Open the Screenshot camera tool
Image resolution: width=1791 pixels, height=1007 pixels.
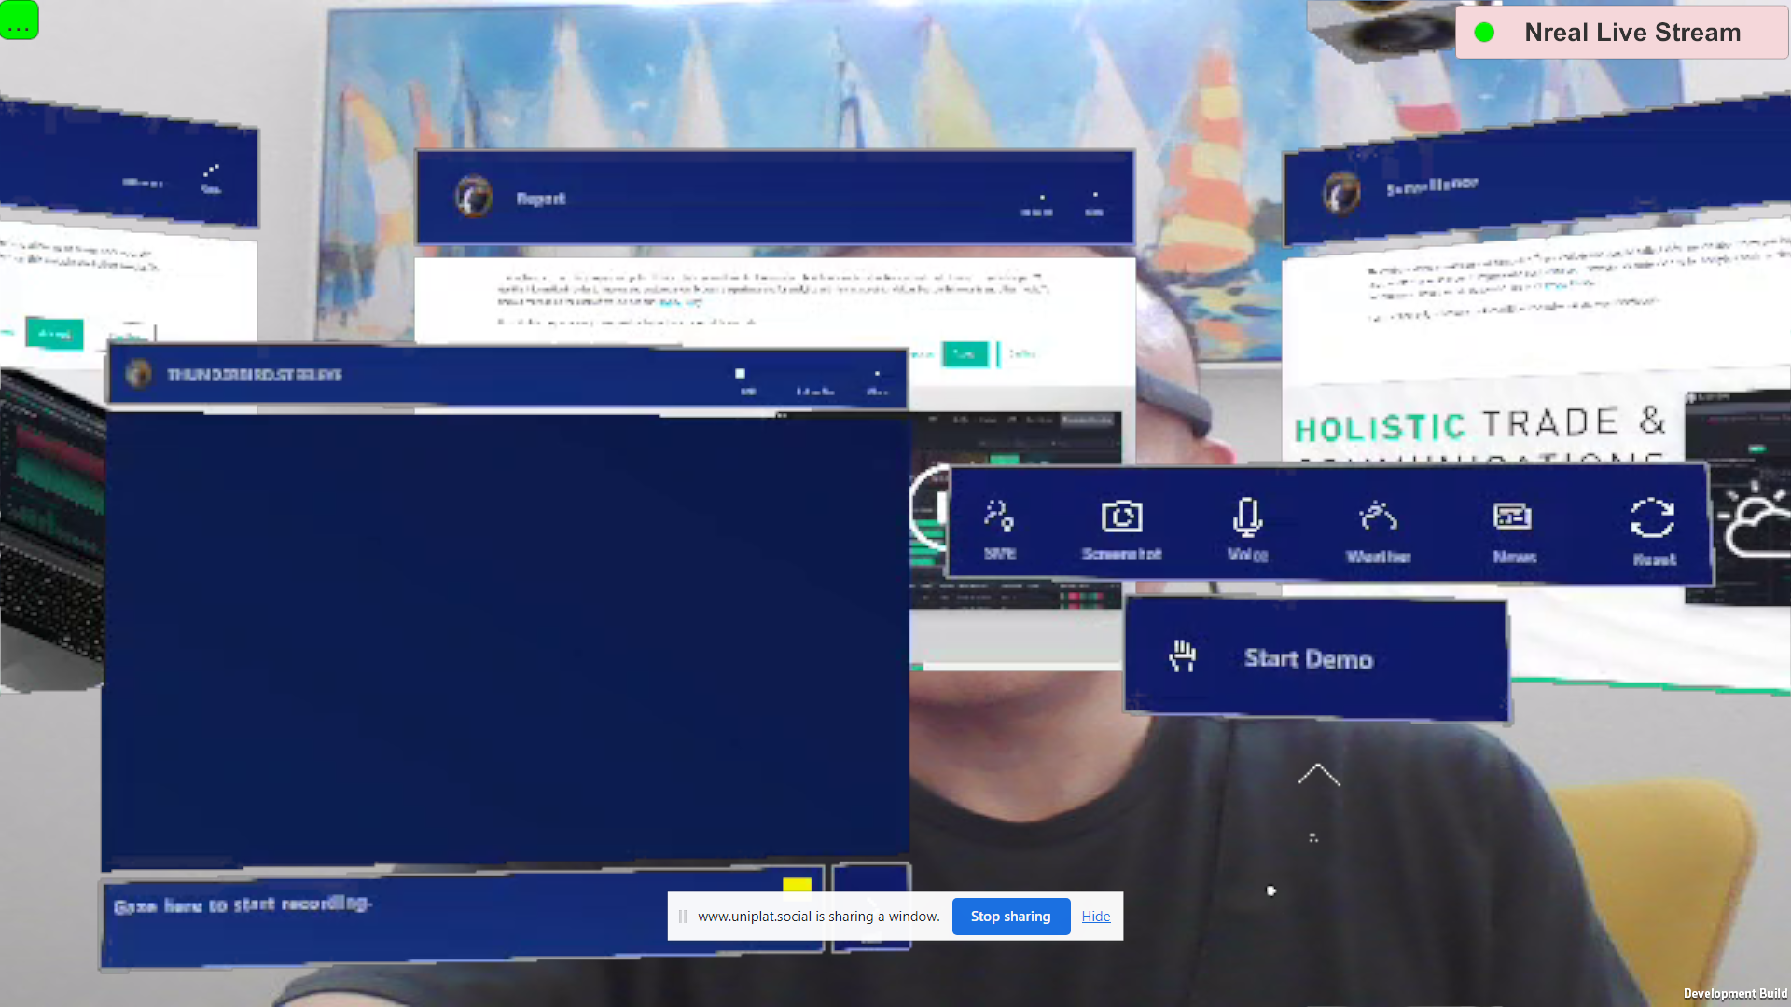1122,516
